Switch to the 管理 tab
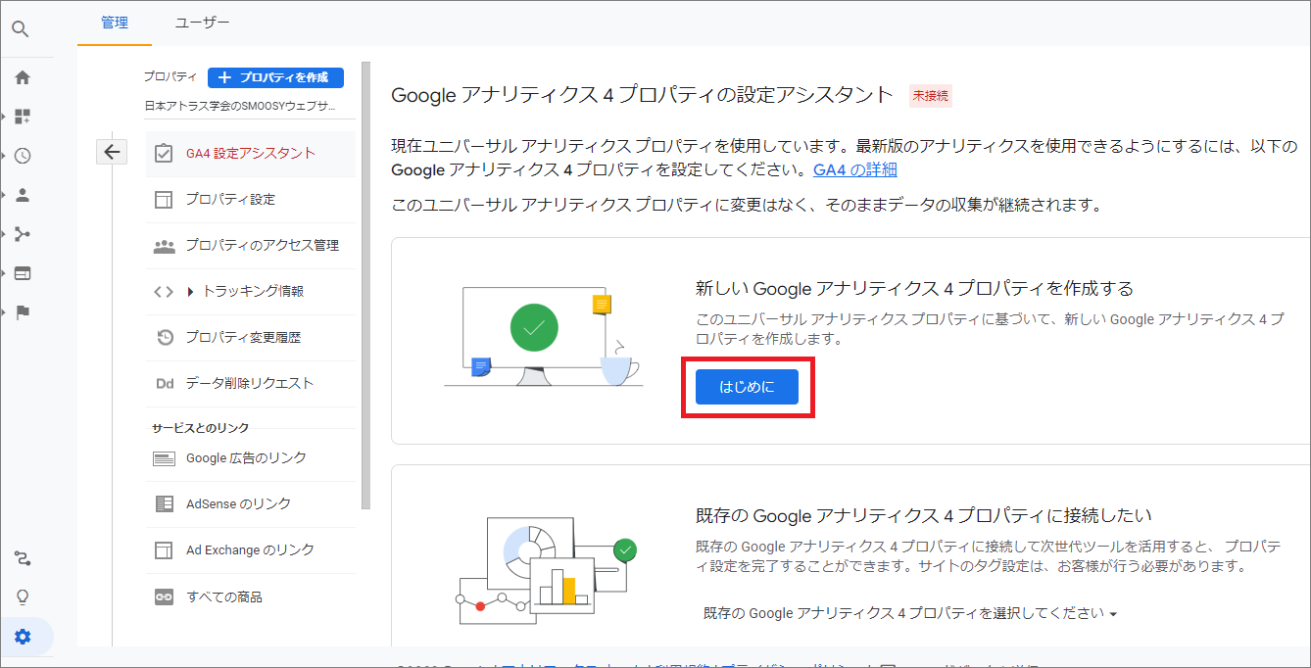The image size is (1311, 668). [115, 23]
